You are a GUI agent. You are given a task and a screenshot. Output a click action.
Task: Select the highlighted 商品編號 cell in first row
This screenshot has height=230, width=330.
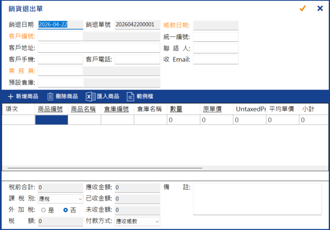[x=52, y=120]
